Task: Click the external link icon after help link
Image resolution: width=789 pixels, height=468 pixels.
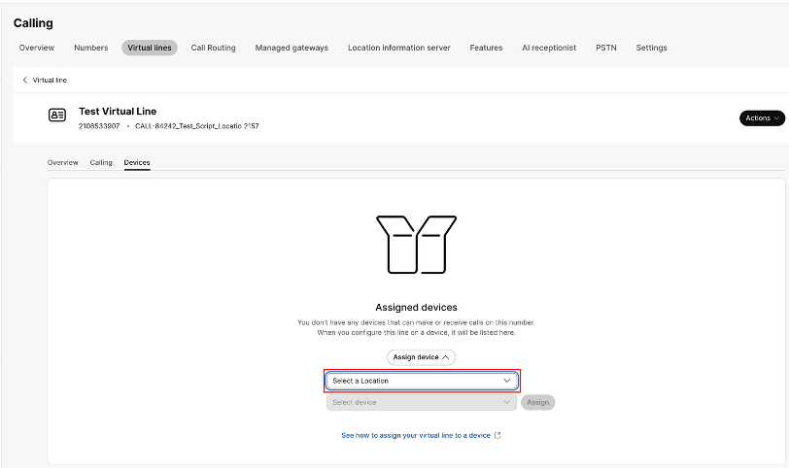Action: click(x=497, y=435)
